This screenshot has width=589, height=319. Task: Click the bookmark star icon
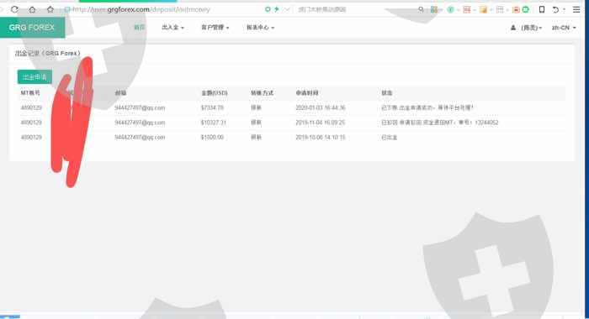(x=50, y=9)
